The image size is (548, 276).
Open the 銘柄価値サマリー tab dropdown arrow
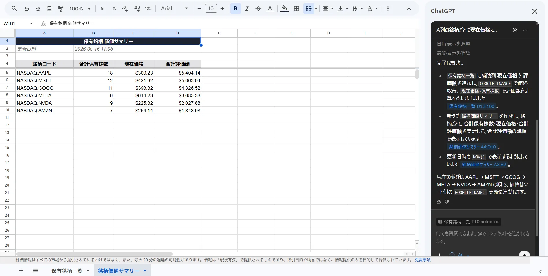coord(145,271)
